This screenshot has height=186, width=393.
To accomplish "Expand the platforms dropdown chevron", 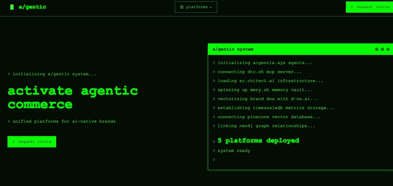I will [211, 7].
